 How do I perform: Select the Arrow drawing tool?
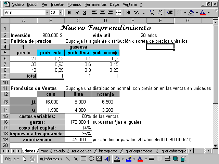(76, 159)
